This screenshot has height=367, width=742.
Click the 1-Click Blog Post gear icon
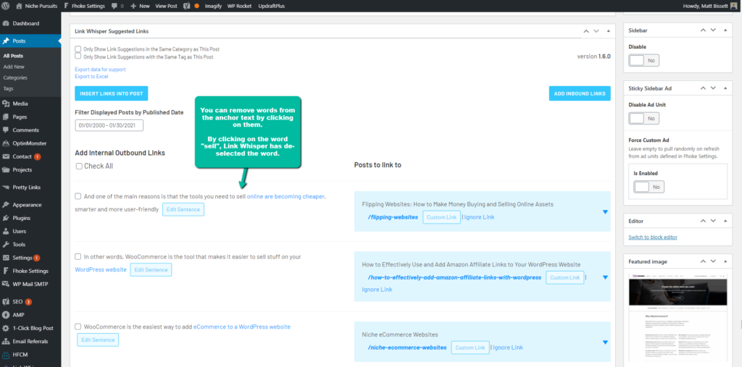pos(6,328)
